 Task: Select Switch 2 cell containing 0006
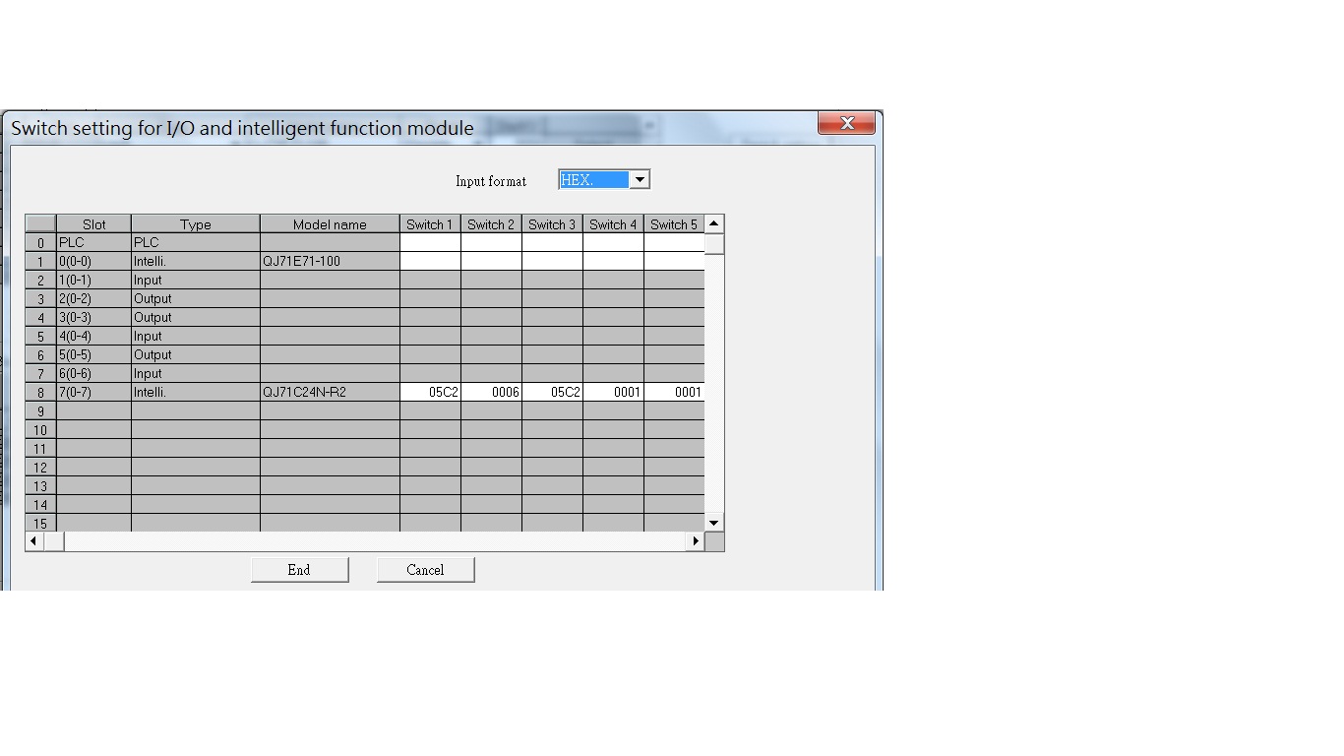click(491, 392)
